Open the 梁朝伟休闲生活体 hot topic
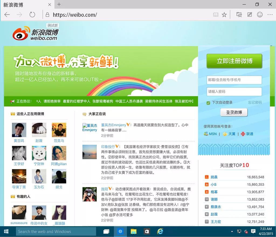This screenshot has width=276, height=237. pos(158,101)
